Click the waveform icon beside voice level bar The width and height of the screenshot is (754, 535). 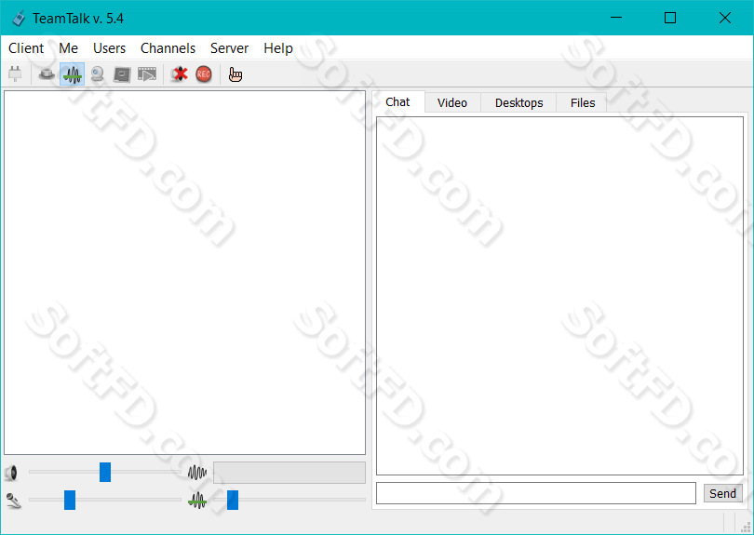pos(197,473)
